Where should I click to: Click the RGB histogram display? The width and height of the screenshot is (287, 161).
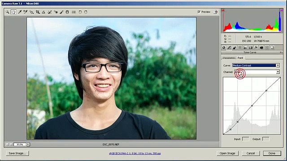tap(252, 21)
